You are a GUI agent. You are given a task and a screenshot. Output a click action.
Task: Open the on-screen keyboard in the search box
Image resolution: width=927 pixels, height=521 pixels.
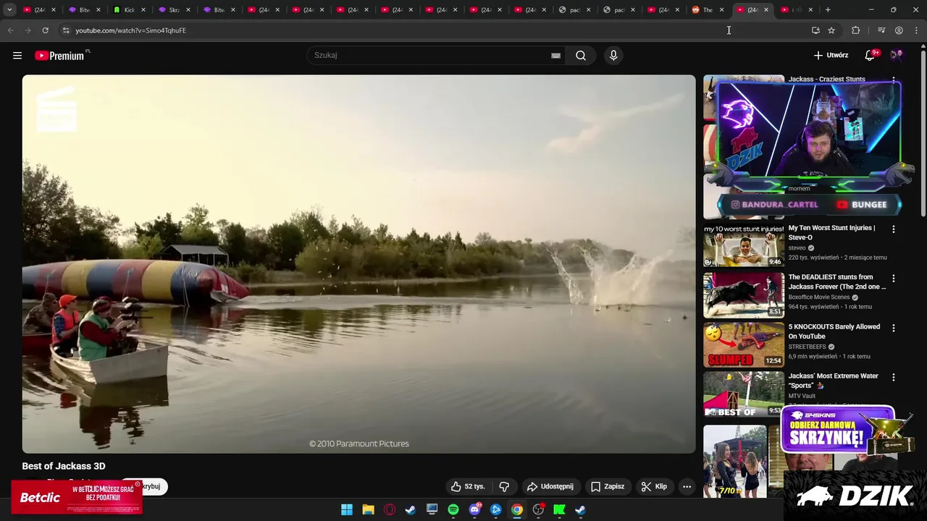[555, 56]
